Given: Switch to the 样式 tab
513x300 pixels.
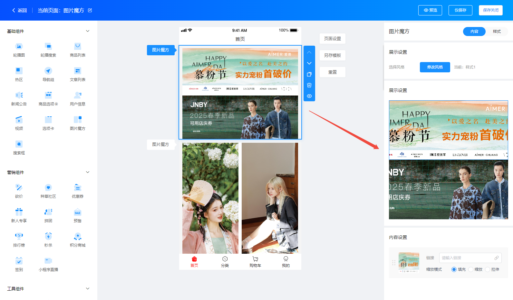Looking at the screenshot, I should [x=497, y=32].
